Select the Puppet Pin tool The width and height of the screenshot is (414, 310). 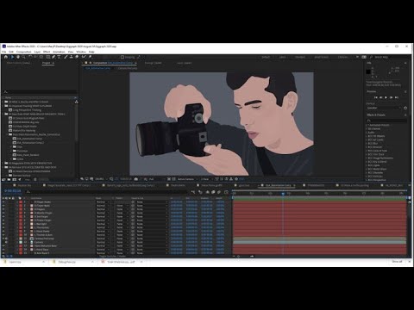pos(90,57)
